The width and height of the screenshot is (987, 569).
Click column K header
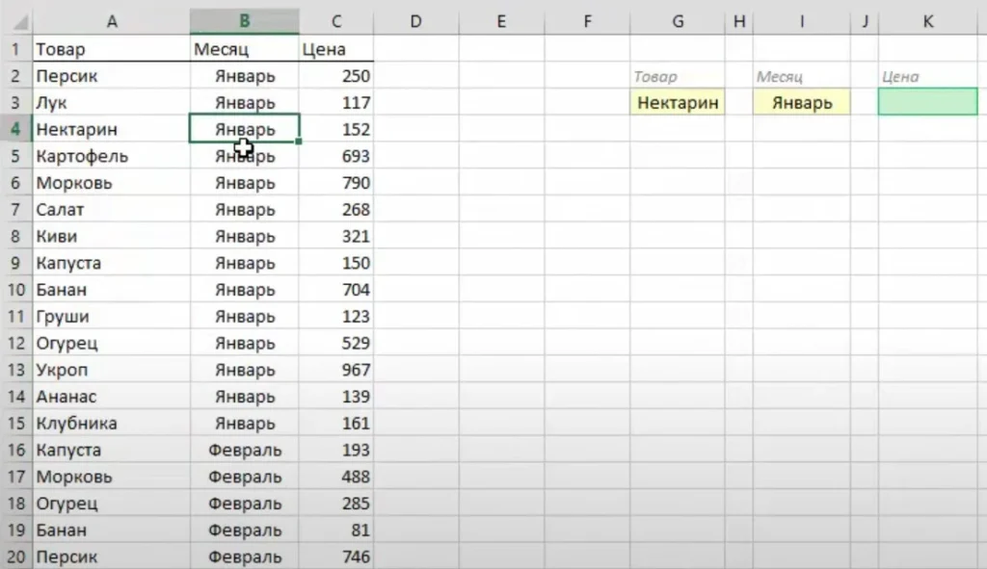927,21
